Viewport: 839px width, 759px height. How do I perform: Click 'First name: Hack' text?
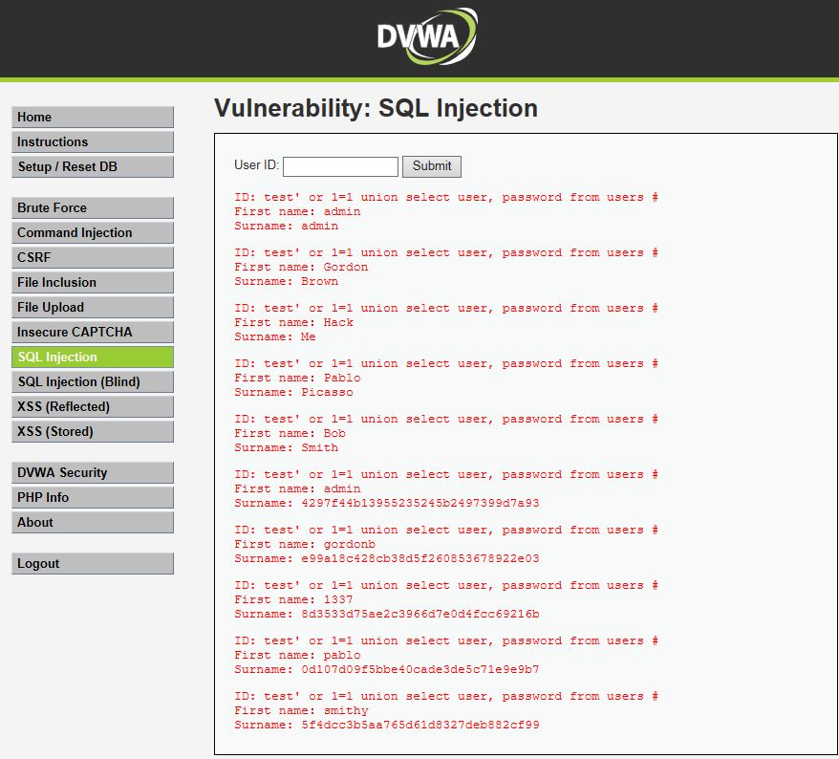tap(293, 323)
